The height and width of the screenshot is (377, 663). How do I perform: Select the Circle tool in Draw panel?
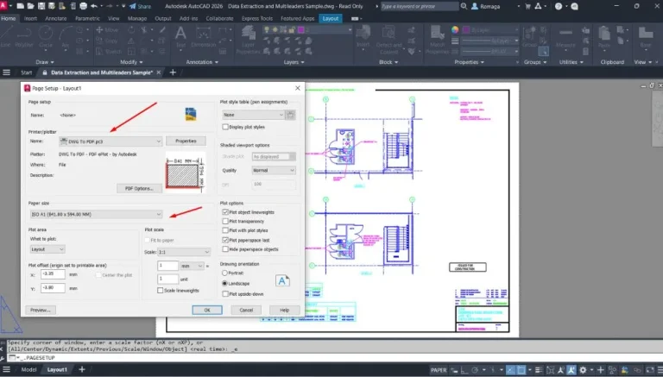click(46, 38)
